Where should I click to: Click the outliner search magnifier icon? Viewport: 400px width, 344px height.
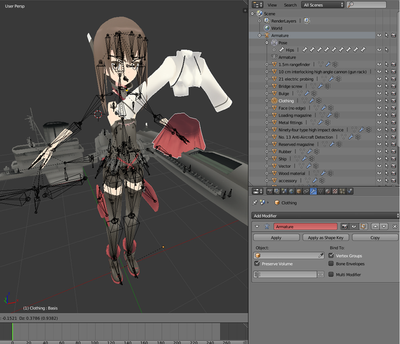click(x=351, y=4)
